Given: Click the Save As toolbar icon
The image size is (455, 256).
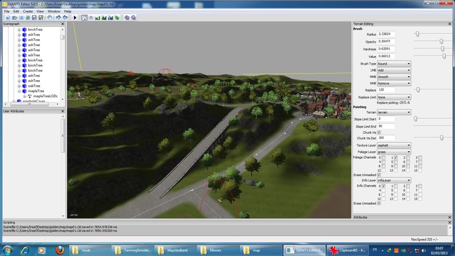Looking at the screenshot, I should [41, 18].
